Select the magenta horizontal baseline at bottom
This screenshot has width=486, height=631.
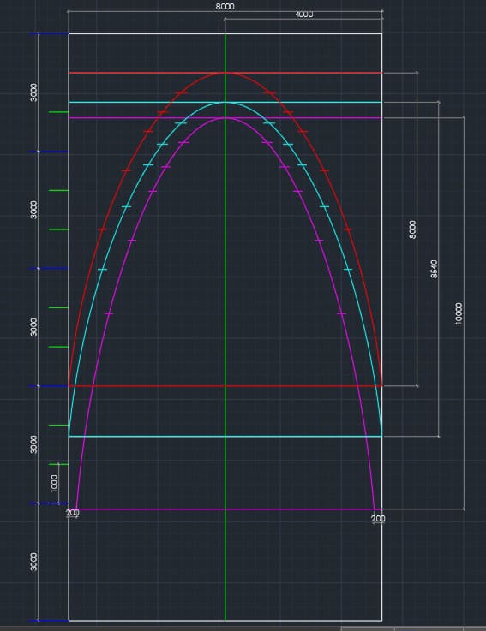tap(225, 509)
